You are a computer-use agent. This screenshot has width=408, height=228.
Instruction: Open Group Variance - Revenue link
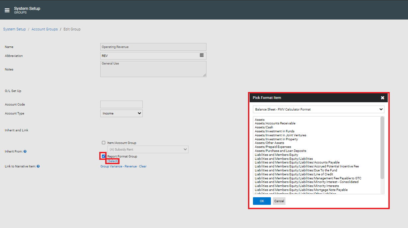coord(119,166)
